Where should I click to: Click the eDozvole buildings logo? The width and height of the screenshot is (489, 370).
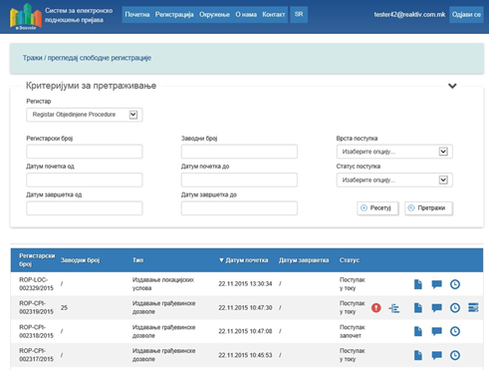point(26,17)
